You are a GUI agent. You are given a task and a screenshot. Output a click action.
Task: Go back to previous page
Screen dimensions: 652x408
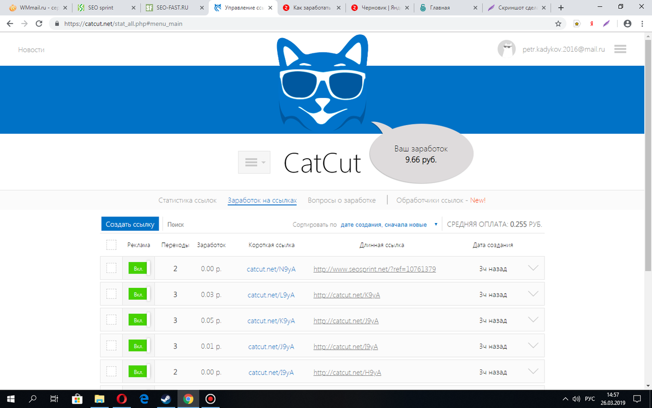click(x=10, y=24)
